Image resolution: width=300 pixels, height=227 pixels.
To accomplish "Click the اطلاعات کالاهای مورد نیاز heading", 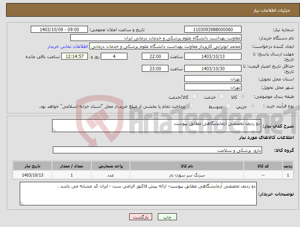I will [x=266, y=137].
